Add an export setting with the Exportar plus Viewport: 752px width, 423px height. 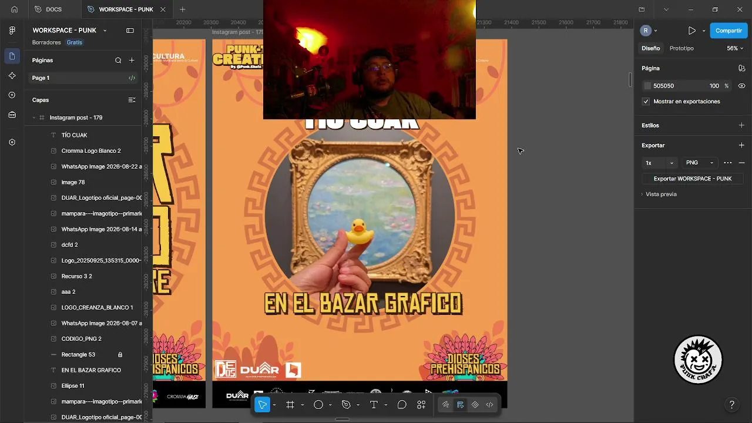[x=741, y=145]
